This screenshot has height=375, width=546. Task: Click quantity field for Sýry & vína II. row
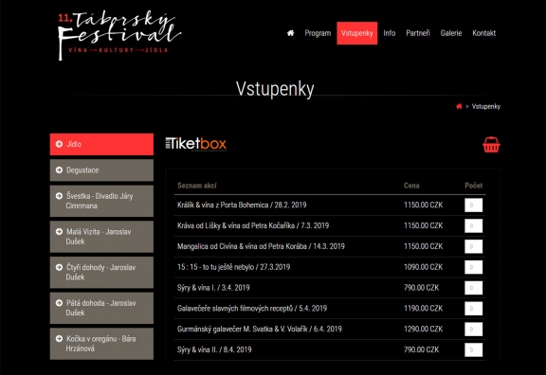[x=474, y=350]
